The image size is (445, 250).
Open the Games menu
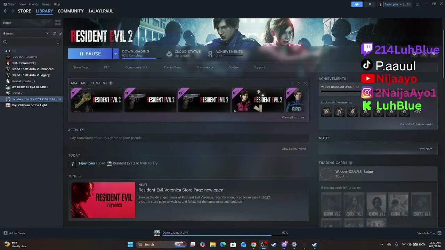point(46,4)
